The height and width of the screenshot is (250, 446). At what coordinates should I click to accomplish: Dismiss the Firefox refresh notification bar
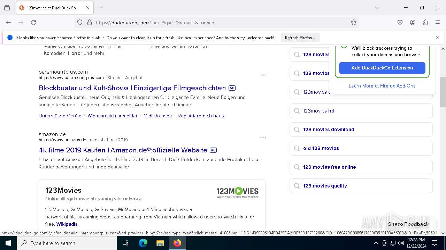click(437, 37)
